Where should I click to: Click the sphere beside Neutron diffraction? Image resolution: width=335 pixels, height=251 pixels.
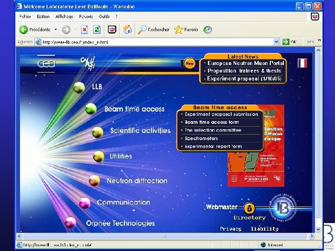[x=94, y=180]
